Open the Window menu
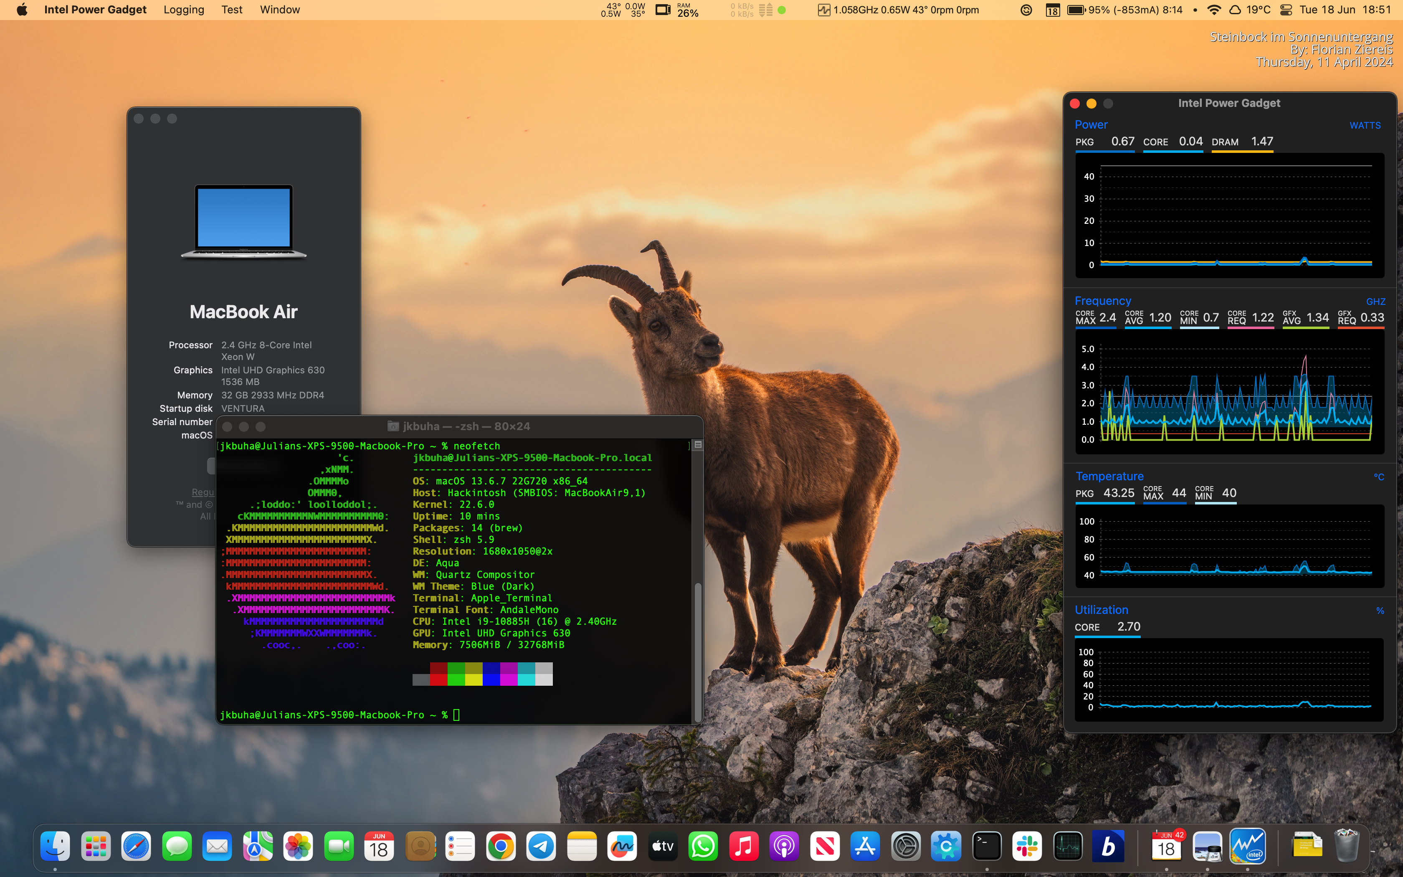Image resolution: width=1403 pixels, height=877 pixels. click(279, 10)
